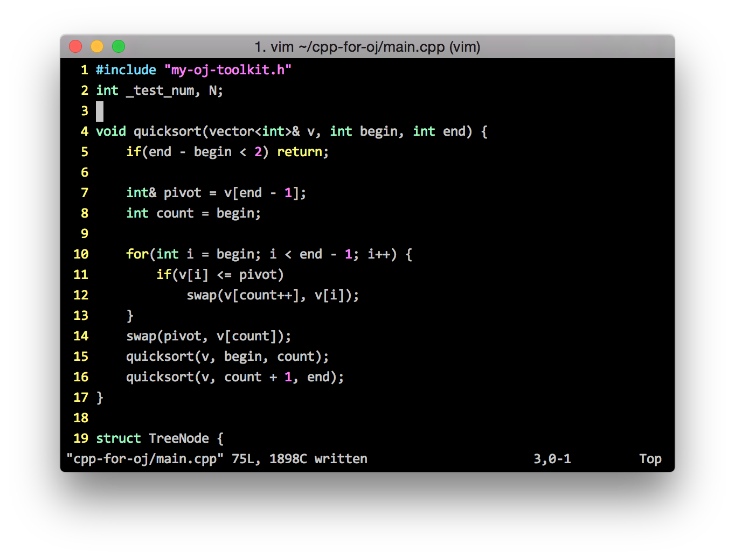Click the "cpp-for-oj/main.cpp" filename in status bar
This screenshot has height=558, width=735.
pyautogui.click(x=144, y=458)
